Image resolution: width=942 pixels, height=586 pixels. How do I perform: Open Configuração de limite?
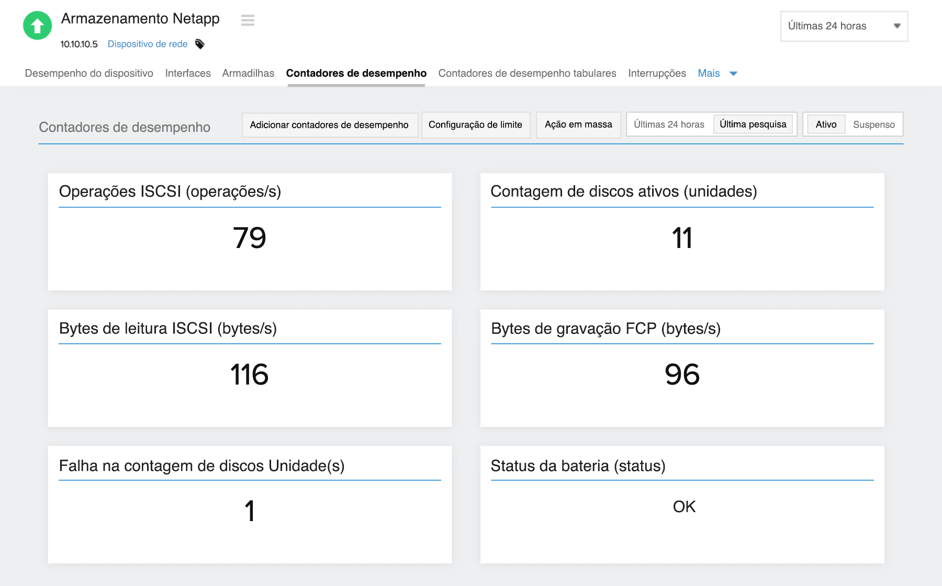(x=475, y=125)
